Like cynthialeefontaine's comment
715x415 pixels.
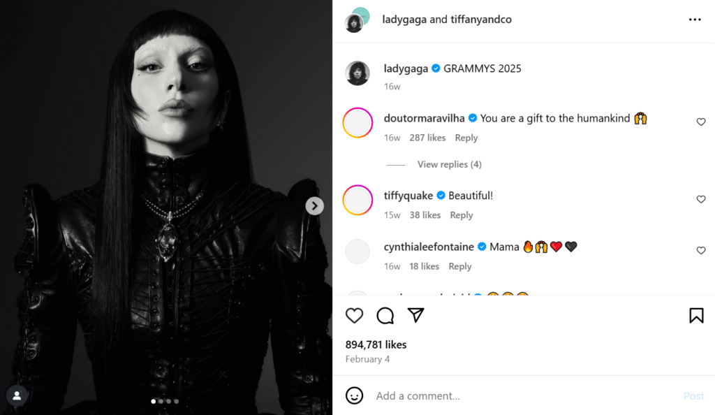coord(701,251)
